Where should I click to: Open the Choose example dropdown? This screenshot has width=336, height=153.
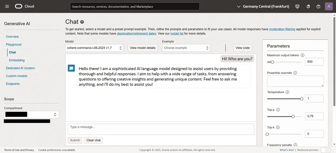pos(186,48)
